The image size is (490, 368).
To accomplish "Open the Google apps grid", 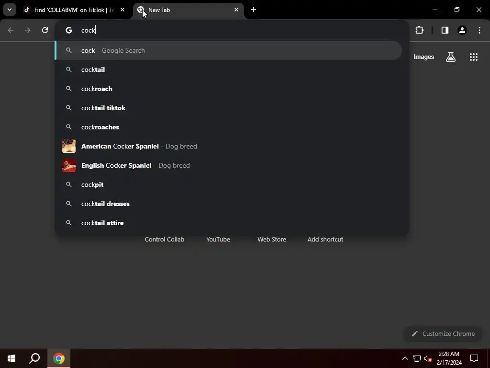I will (x=474, y=57).
